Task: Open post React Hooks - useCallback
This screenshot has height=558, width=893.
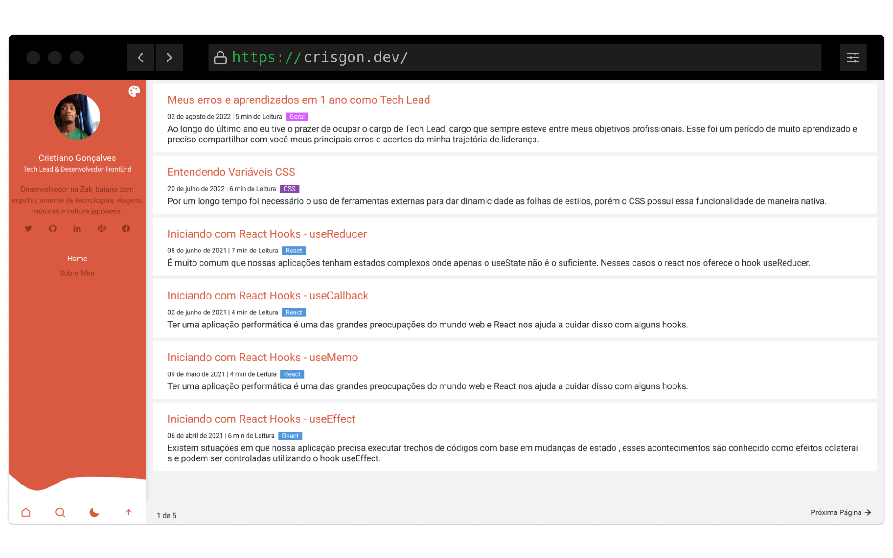Action: click(268, 296)
